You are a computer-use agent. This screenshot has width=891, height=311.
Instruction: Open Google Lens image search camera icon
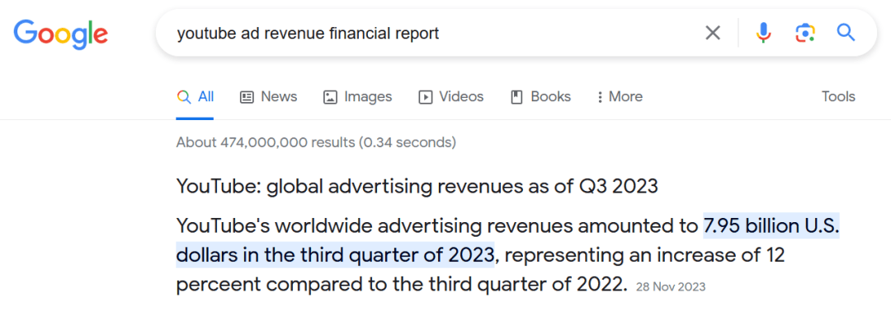point(804,34)
